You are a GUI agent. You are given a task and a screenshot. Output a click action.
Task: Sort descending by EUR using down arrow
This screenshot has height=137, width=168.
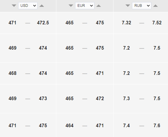click(x=71, y=6)
